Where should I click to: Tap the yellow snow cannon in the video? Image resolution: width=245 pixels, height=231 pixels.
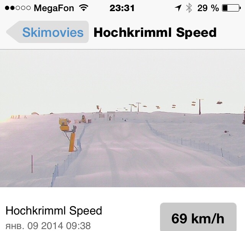pos(68,135)
